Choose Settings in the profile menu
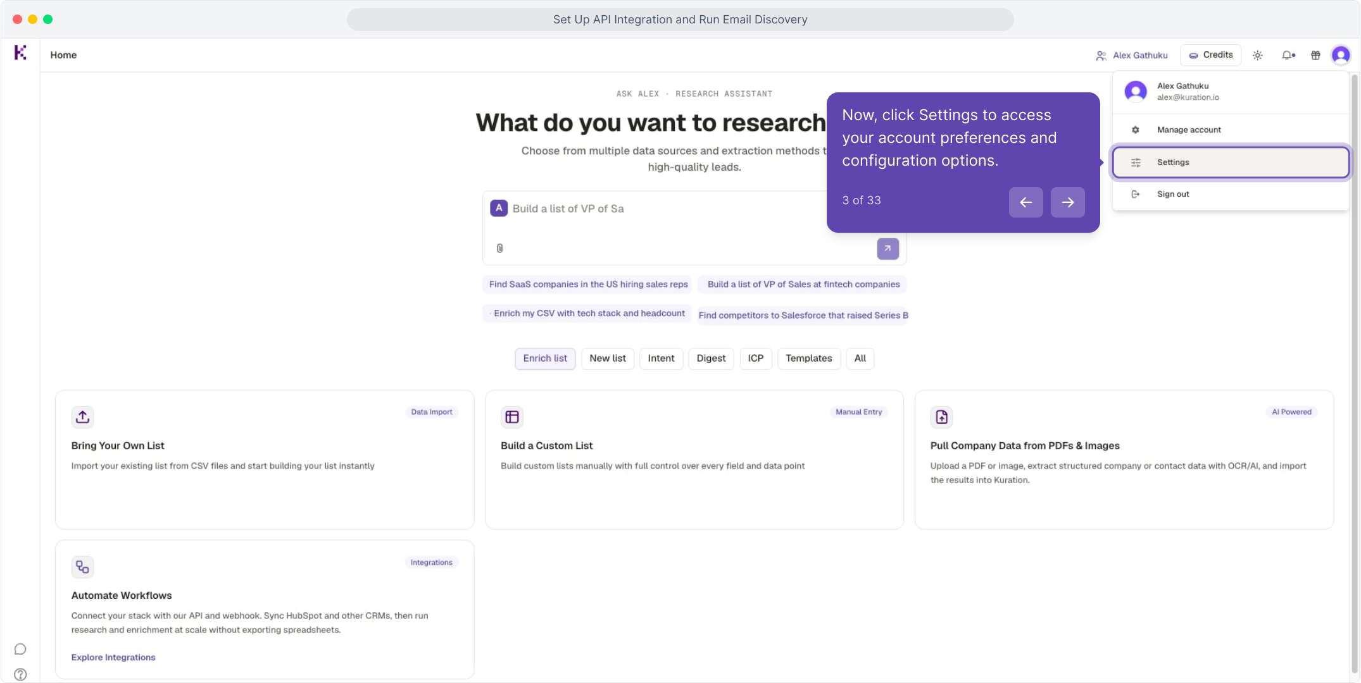 pyautogui.click(x=1231, y=163)
